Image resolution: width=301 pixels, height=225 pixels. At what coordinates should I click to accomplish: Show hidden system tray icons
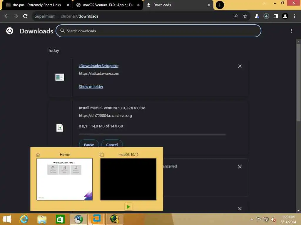(252, 219)
